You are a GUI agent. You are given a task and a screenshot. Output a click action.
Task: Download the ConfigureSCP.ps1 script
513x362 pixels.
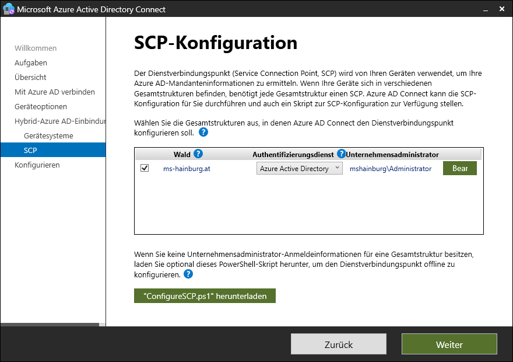pyautogui.click(x=205, y=296)
